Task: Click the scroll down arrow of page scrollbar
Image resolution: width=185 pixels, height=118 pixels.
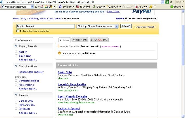Action: 183,116
